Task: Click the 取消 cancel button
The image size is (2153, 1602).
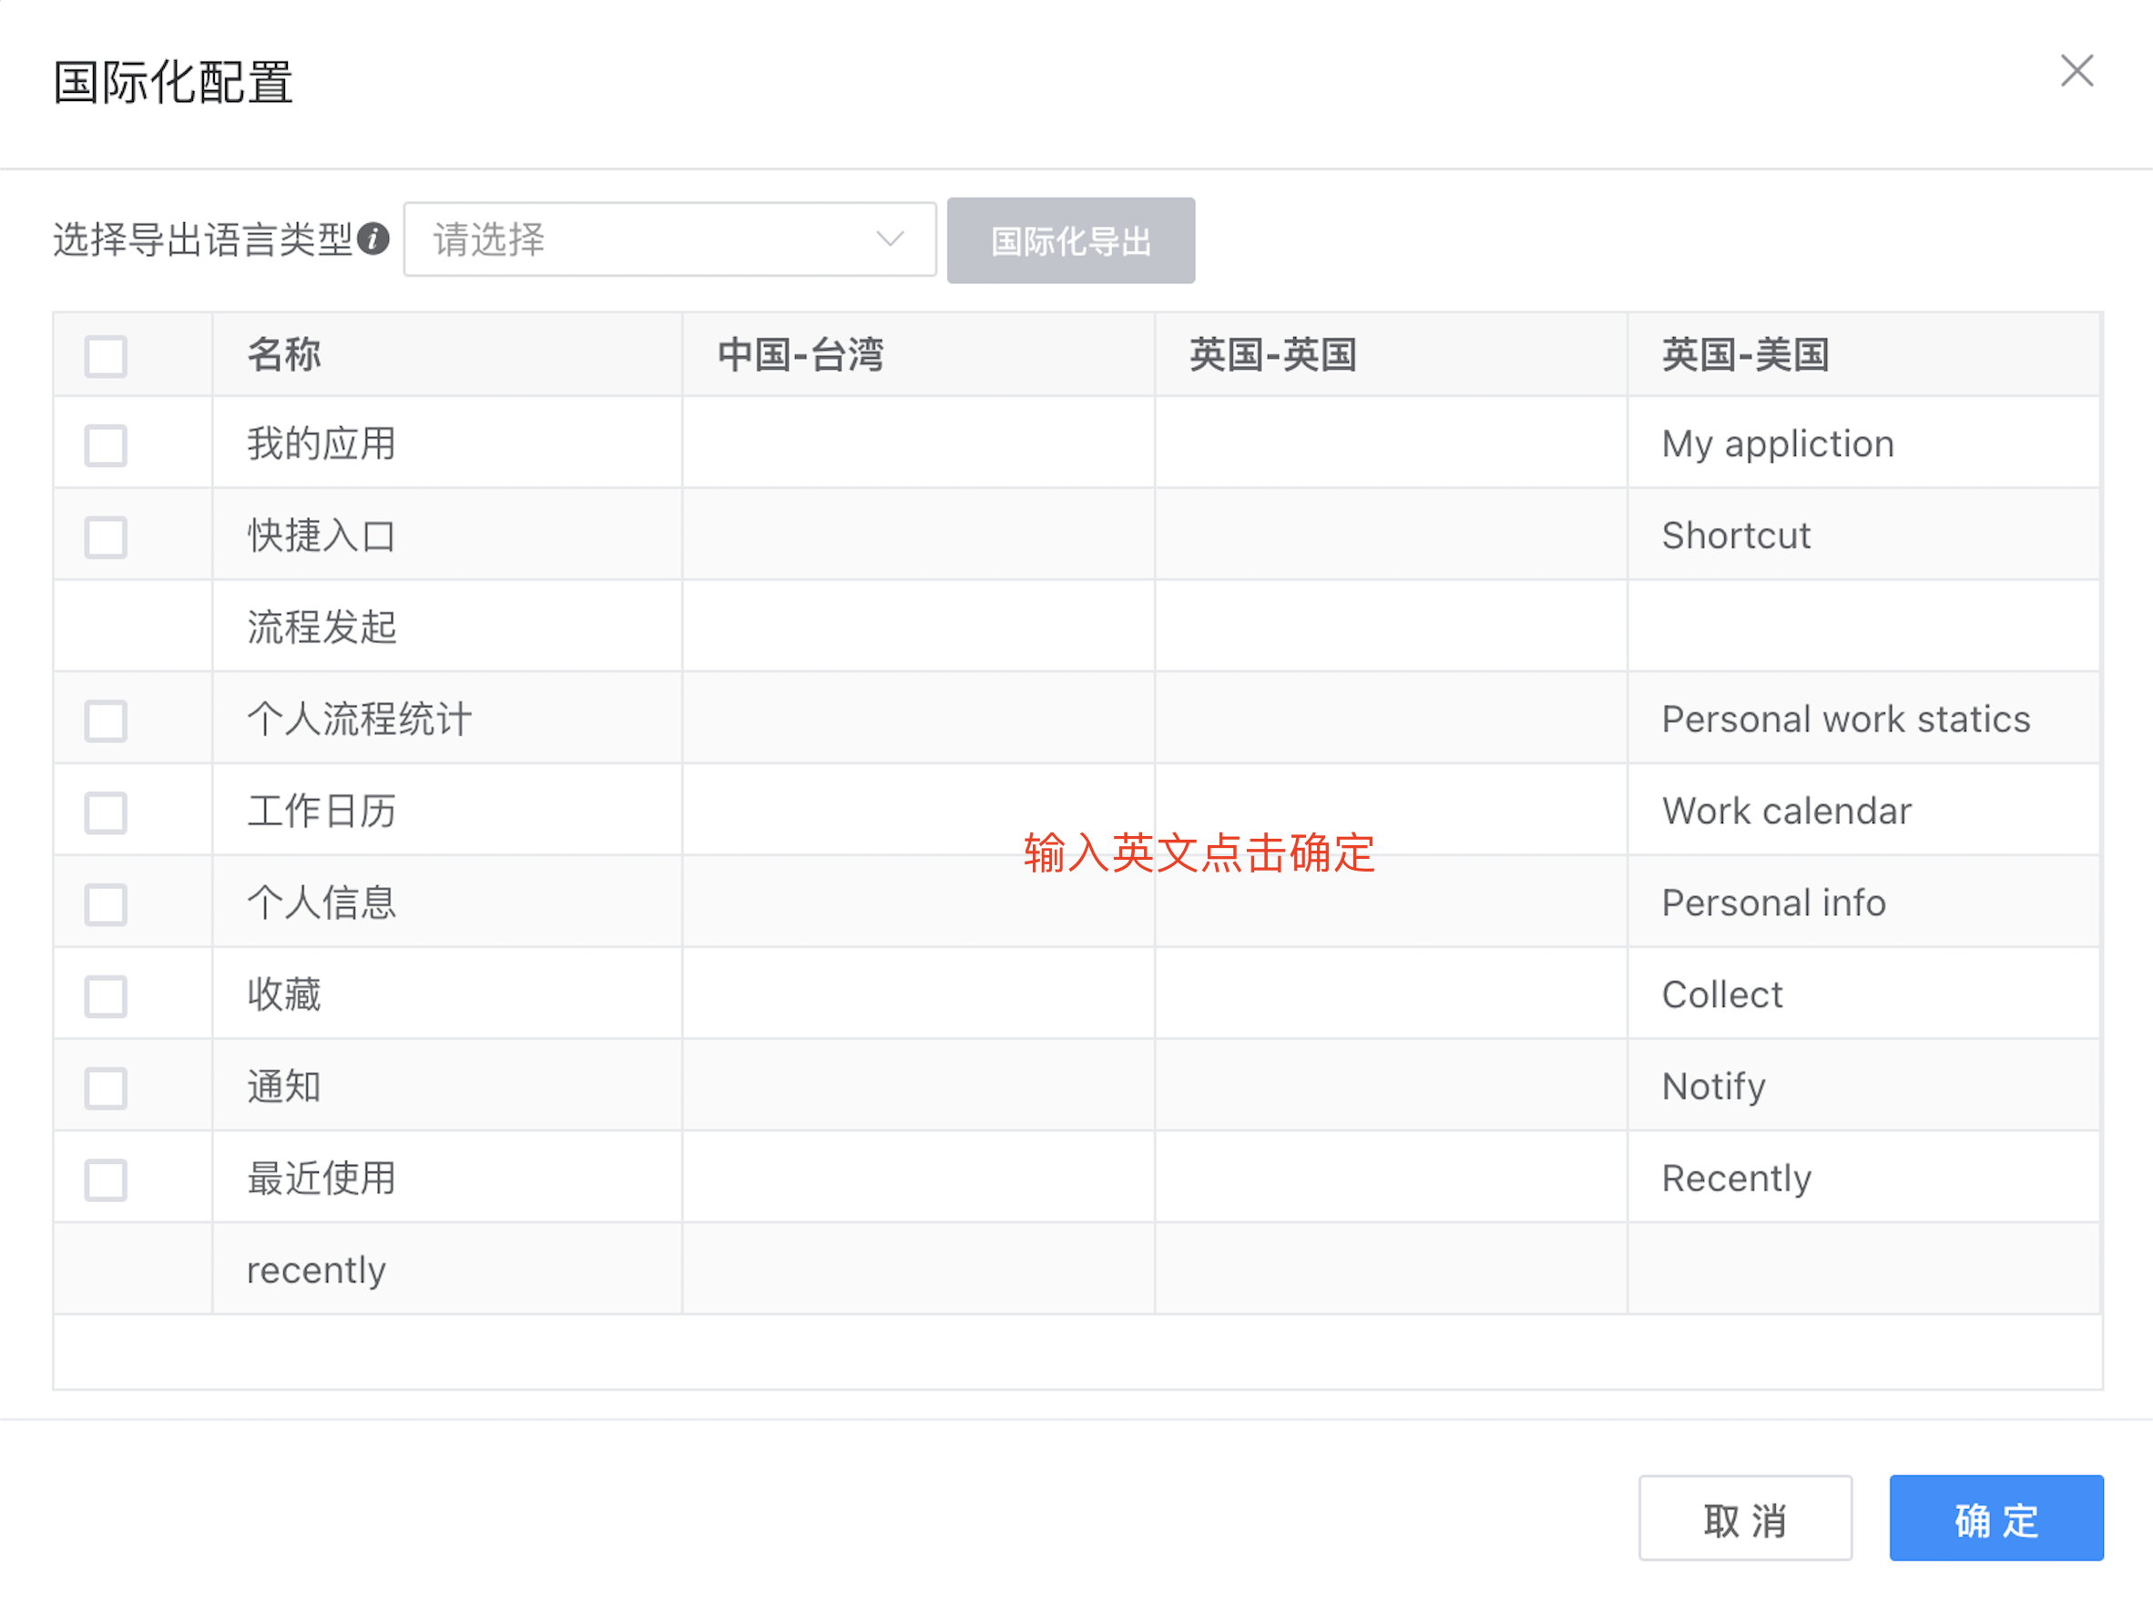Action: tap(1745, 1518)
